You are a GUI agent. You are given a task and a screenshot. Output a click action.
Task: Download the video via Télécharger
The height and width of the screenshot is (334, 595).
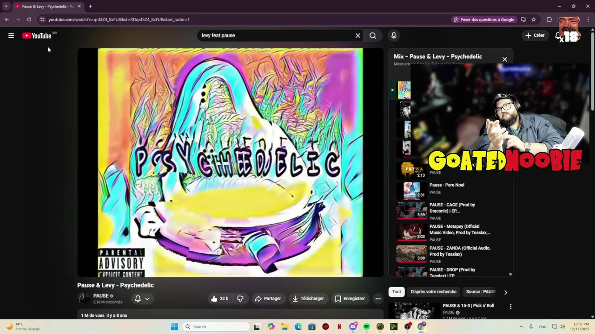(308, 299)
